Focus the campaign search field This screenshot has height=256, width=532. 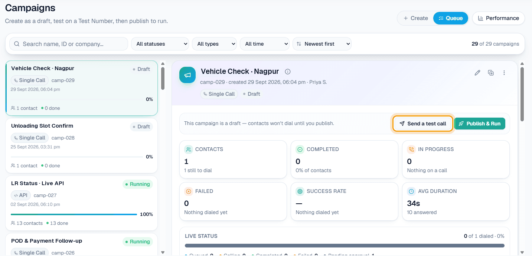click(x=69, y=44)
